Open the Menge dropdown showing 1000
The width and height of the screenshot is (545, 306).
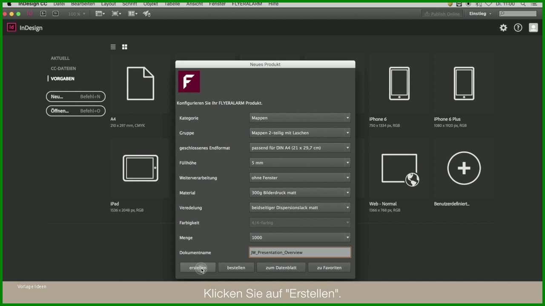pyautogui.click(x=300, y=238)
